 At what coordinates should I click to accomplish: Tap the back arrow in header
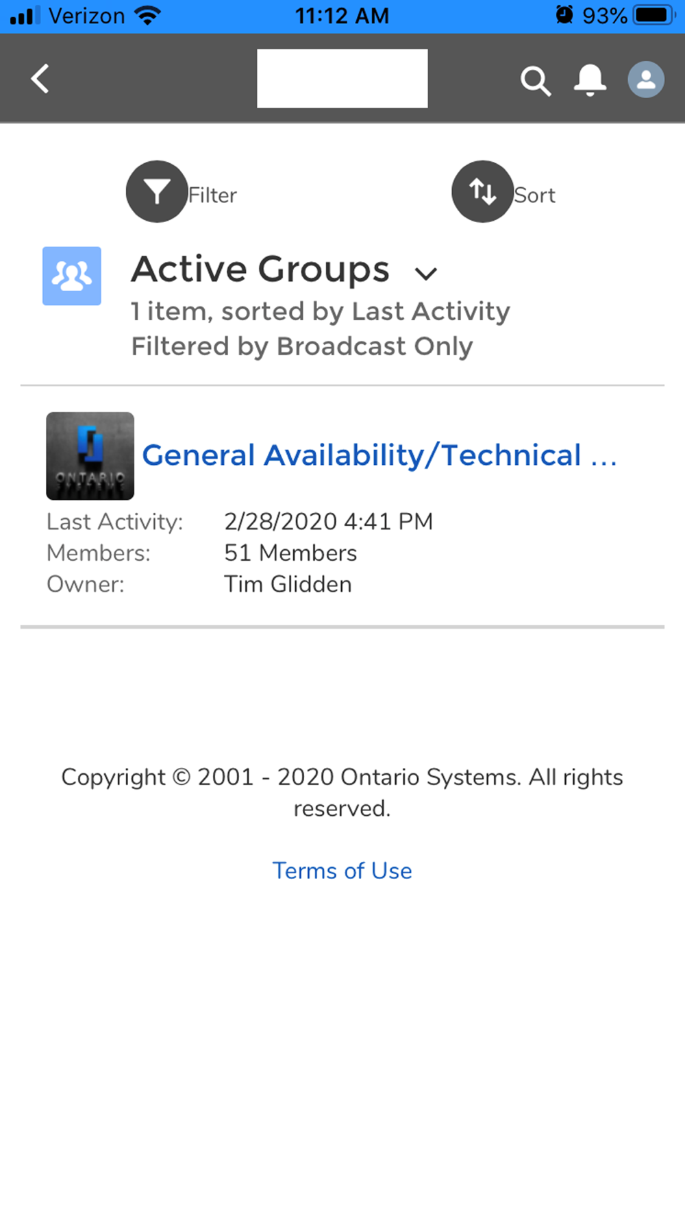(40, 78)
